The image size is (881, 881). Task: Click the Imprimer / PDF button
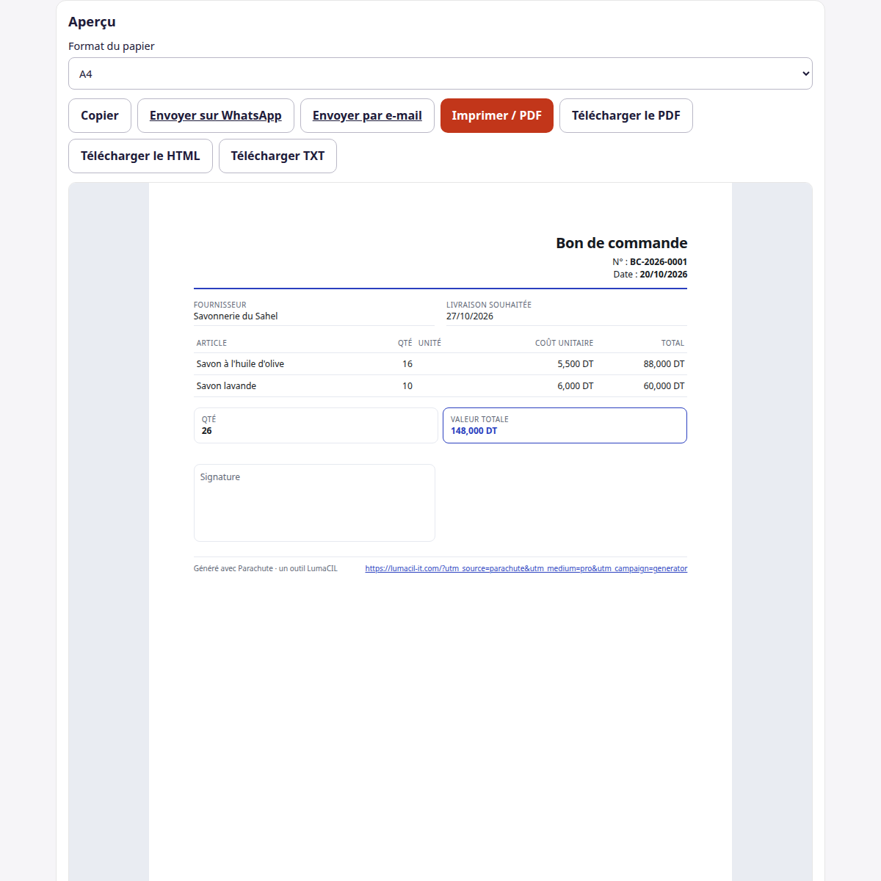[x=497, y=115]
